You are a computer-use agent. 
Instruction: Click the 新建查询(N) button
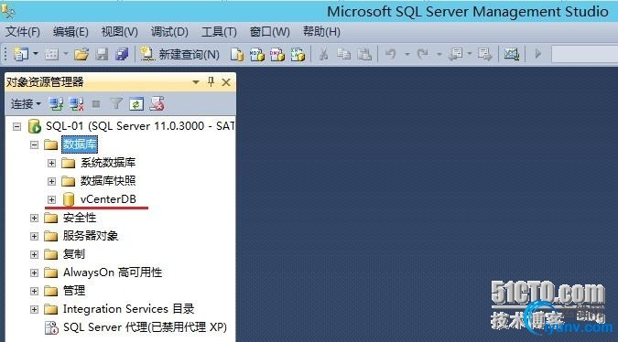(180, 54)
